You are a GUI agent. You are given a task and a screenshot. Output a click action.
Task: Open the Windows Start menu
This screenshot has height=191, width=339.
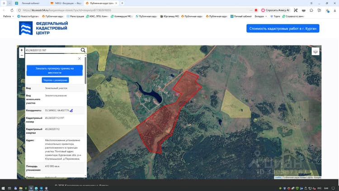3,188
